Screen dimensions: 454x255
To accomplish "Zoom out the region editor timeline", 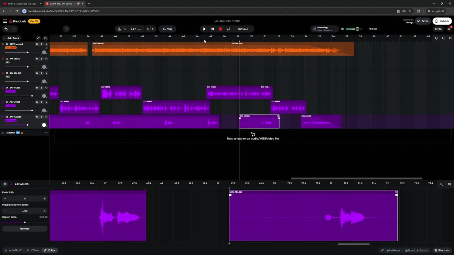I will click(441, 184).
